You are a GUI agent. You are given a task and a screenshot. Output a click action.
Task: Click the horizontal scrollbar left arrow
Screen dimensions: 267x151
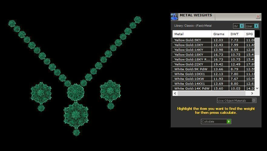[x=175, y=93]
